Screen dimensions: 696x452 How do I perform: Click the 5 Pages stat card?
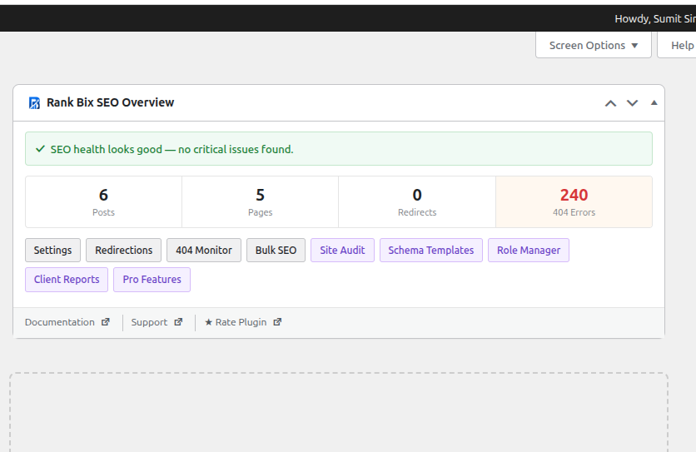(x=260, y=202)
